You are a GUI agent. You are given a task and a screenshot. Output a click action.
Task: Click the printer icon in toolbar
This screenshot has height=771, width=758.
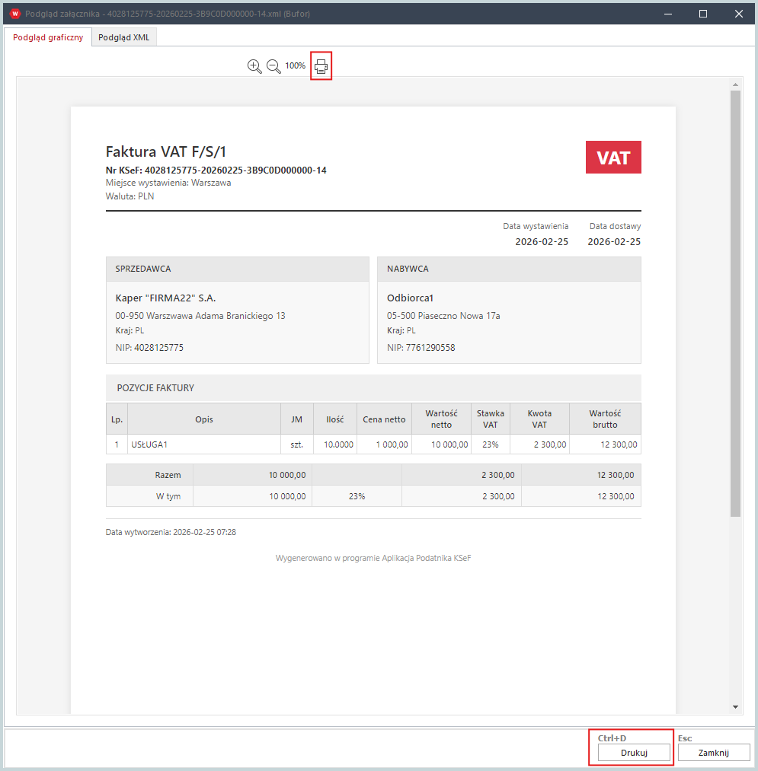321,67
